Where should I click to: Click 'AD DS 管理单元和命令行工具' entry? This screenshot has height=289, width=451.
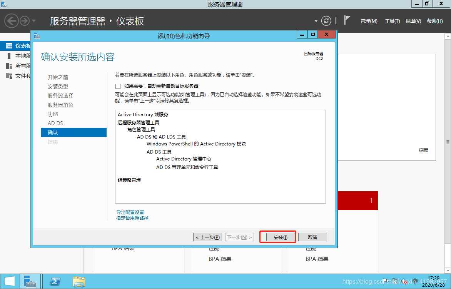(x=187, y=167)
